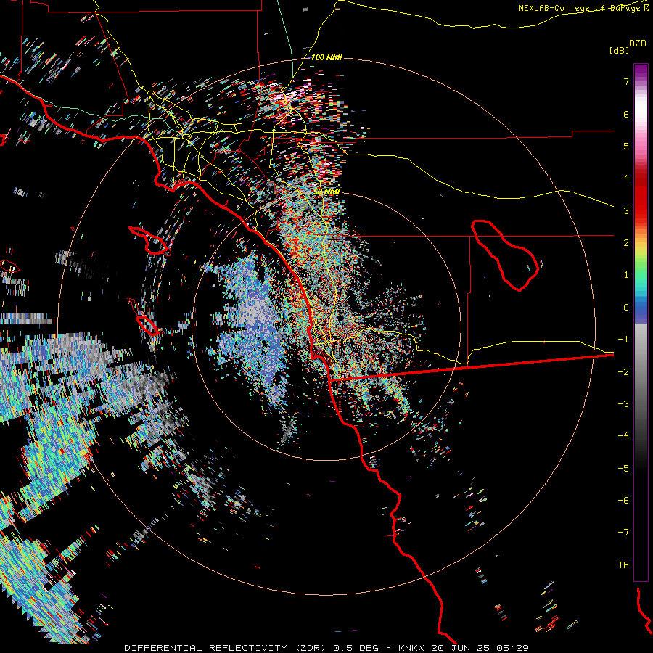
Task: Click the -5 value on the scale
Action: click(623, 468)
